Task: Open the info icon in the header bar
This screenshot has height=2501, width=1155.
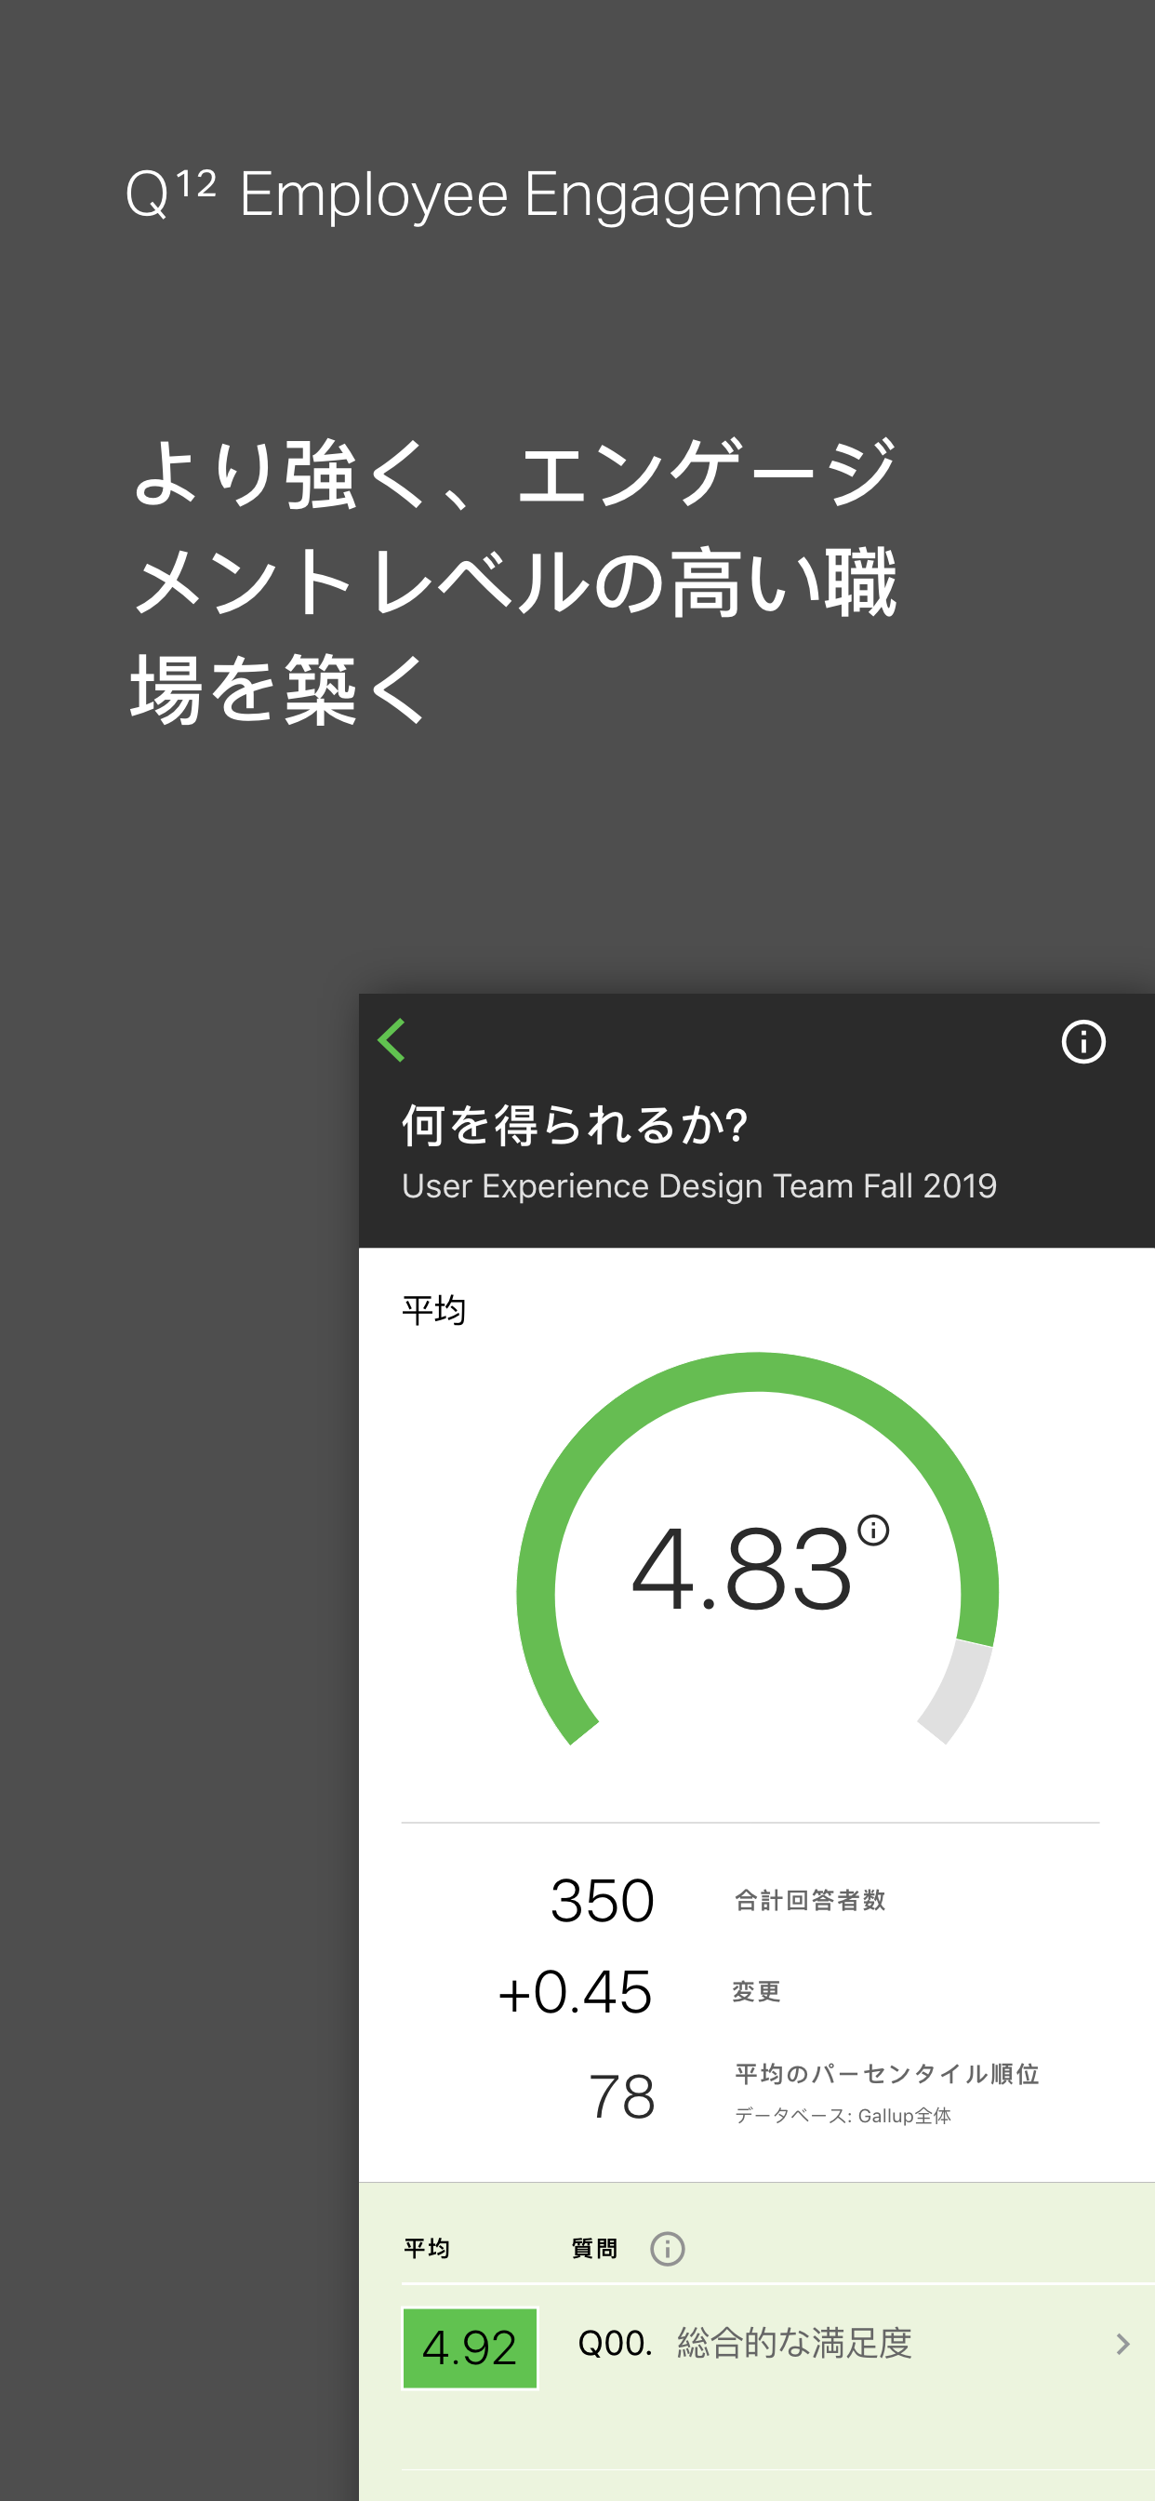Action: tap(1082, 1043)
